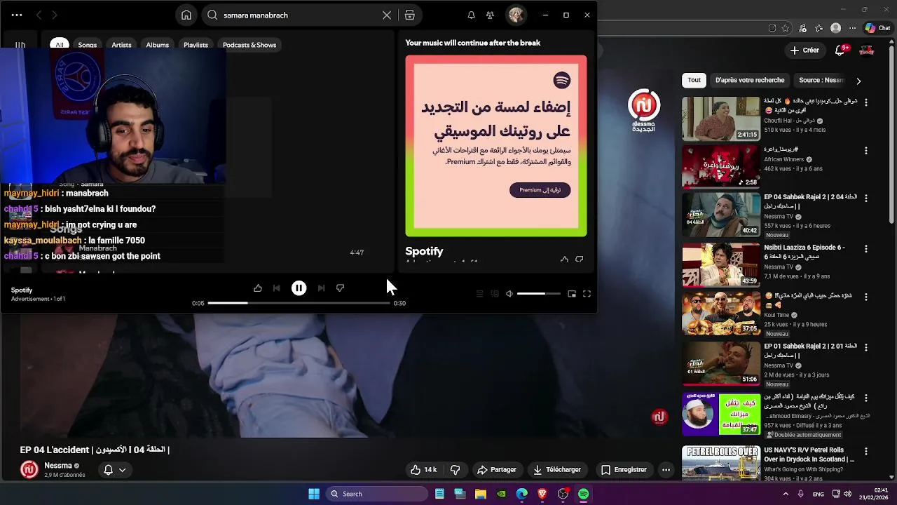Select the Songs filter tab
This screenshot has height=505, width=897.
point(88,45)
